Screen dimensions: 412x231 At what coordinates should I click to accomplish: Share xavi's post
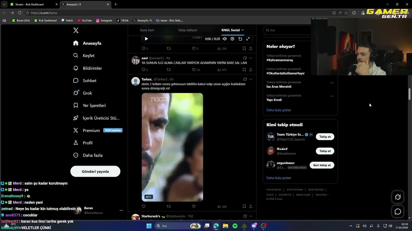click(x=251, y=70)
